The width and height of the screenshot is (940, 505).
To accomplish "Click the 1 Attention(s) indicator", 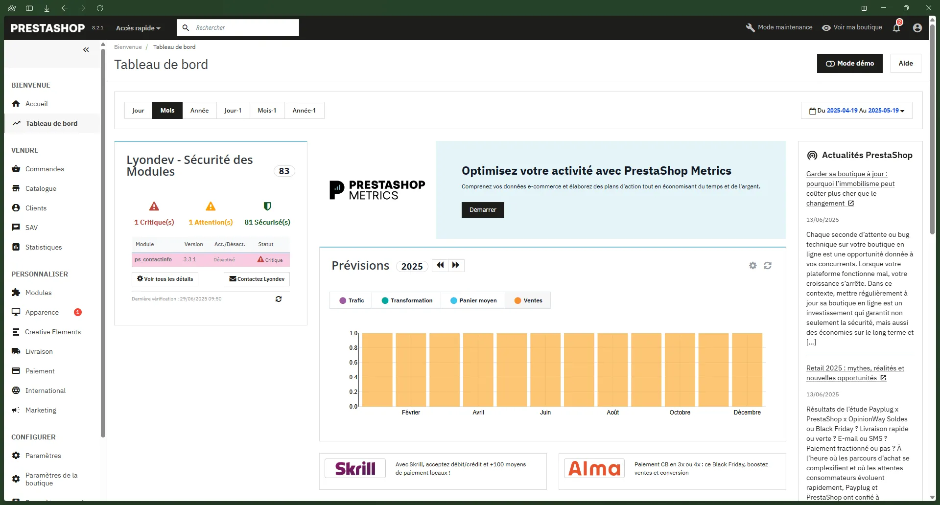I will [211, 214].
